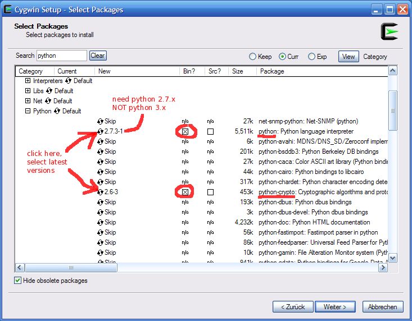Clear the search field
The image size is (412, 321).
[x=98, y=56]
